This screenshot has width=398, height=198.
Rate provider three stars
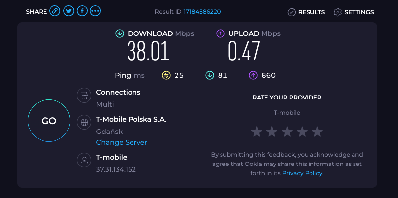click(287, 132)
